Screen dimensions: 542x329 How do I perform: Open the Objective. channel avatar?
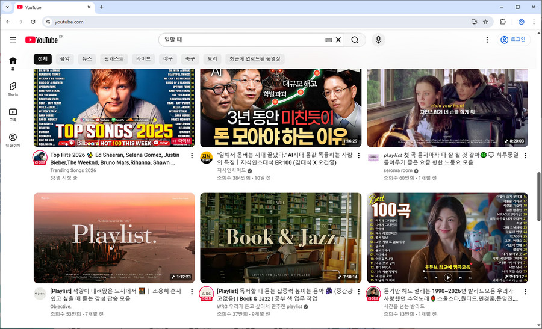(40, 294)
